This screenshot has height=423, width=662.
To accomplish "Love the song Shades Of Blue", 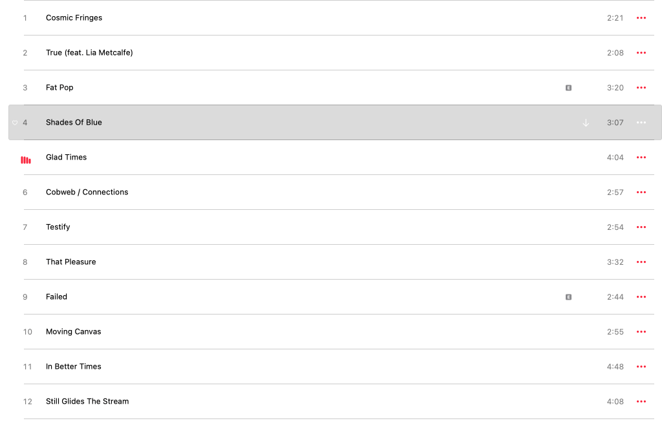I will 15,123.
